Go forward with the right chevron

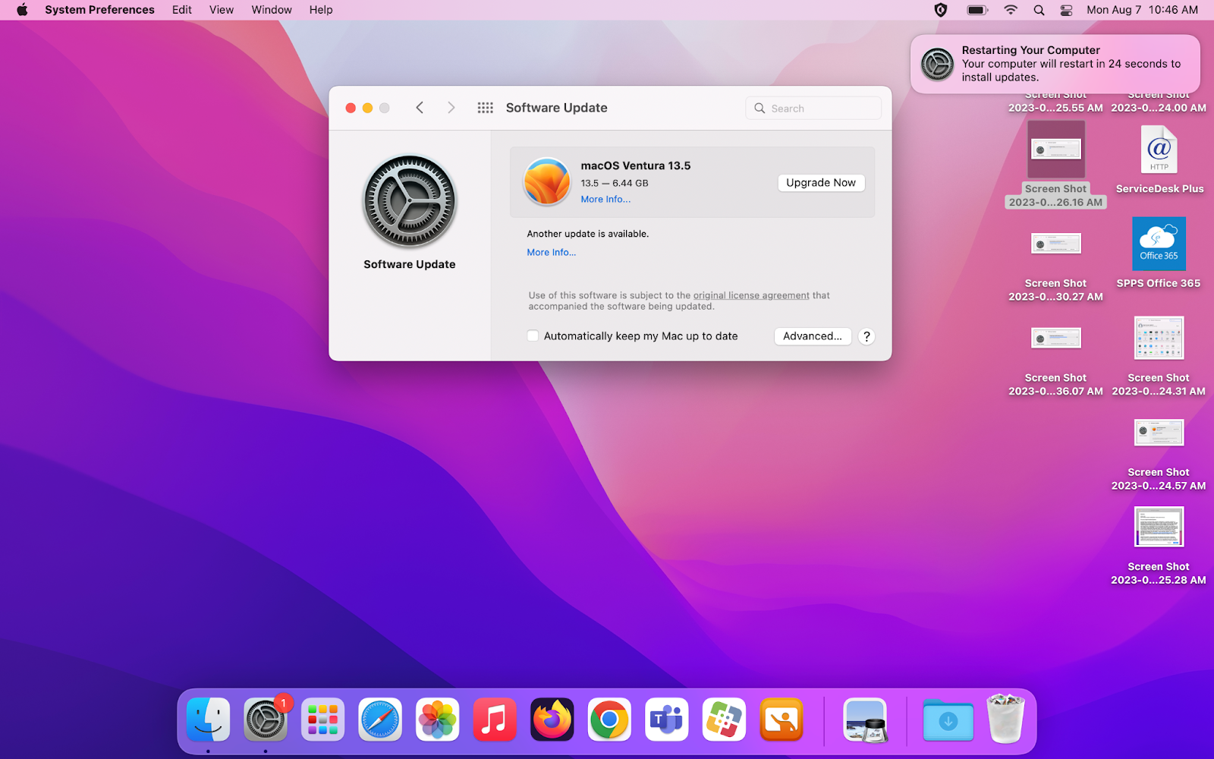[x=451, y=108]
